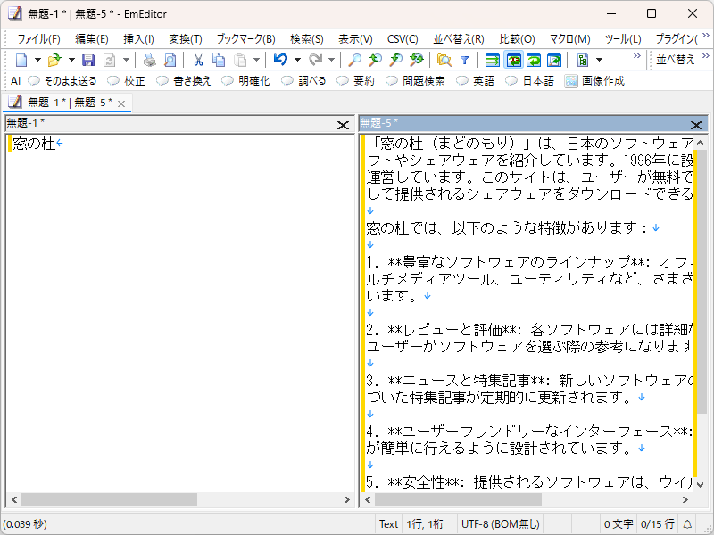Image resolution: width=714 pixels, height=535 pixels.
Task: Click the no-wrap green lines icon
Action: coord(493,60)
